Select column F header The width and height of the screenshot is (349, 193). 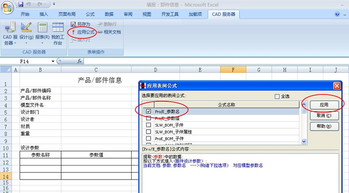point(233,70)
